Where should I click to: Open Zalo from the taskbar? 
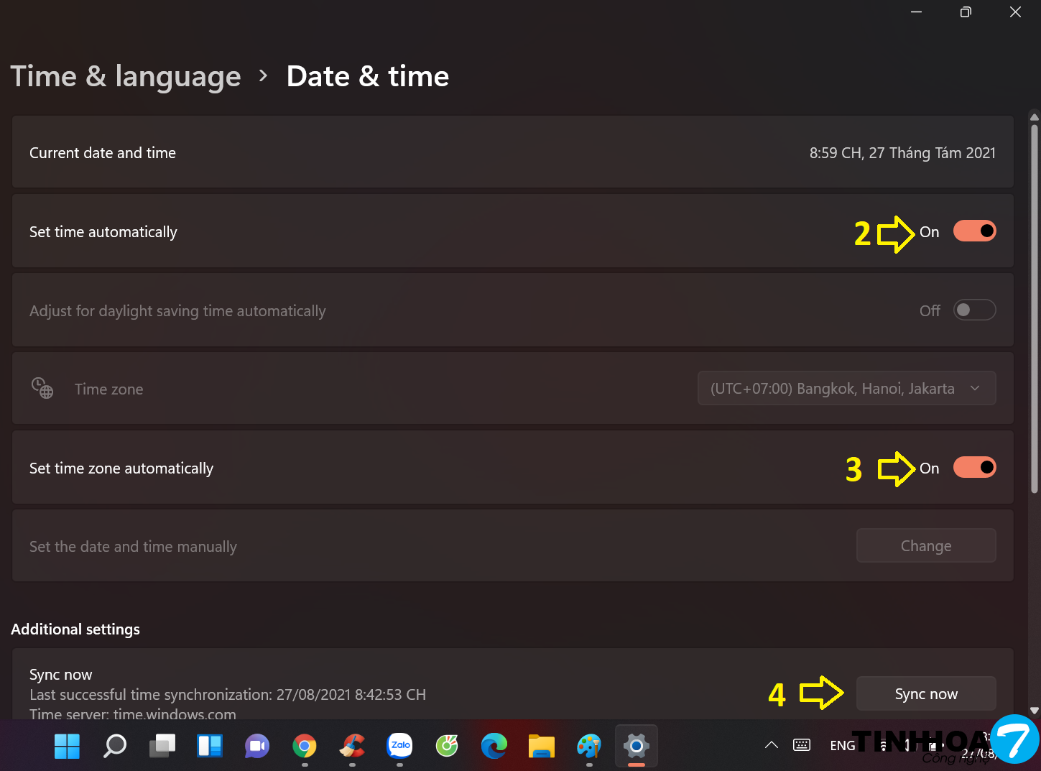[399, 746]
